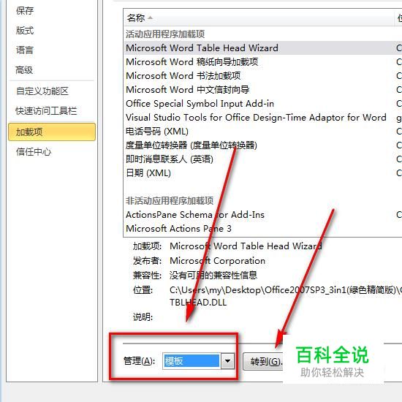Select the 电话号码 (XML) add-in row
This screenshot has height=402, width=402.
point(263,132)
